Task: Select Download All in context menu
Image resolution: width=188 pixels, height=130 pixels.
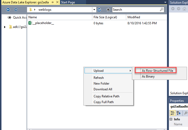Action: 103,89
